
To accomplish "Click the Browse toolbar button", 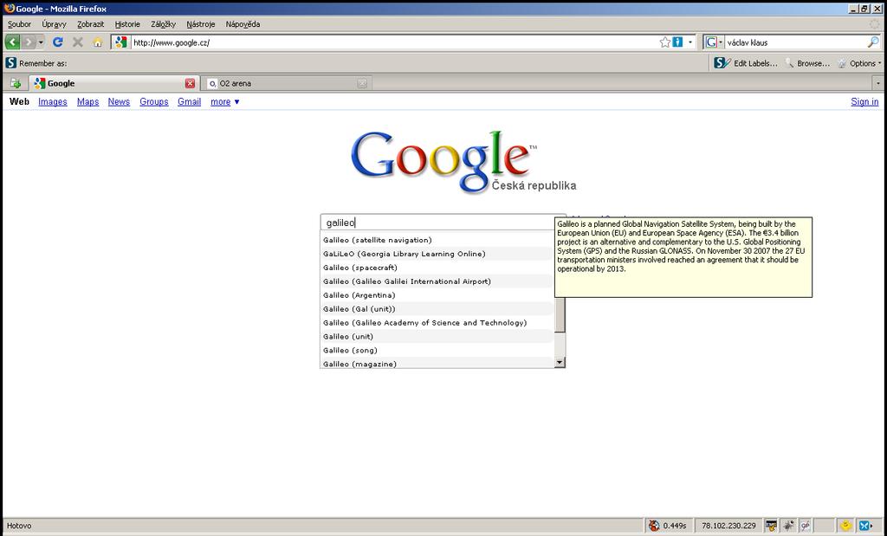I will [x=807, y=63].
